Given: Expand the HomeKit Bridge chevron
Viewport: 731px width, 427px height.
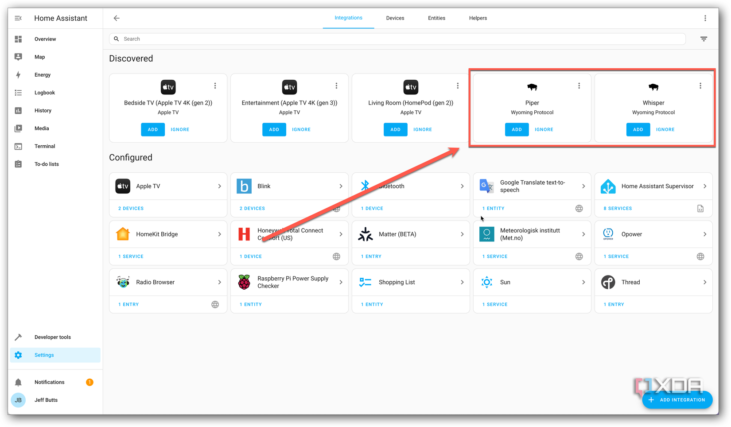Looking at the screenshot, I should click(x=219, y=234).
